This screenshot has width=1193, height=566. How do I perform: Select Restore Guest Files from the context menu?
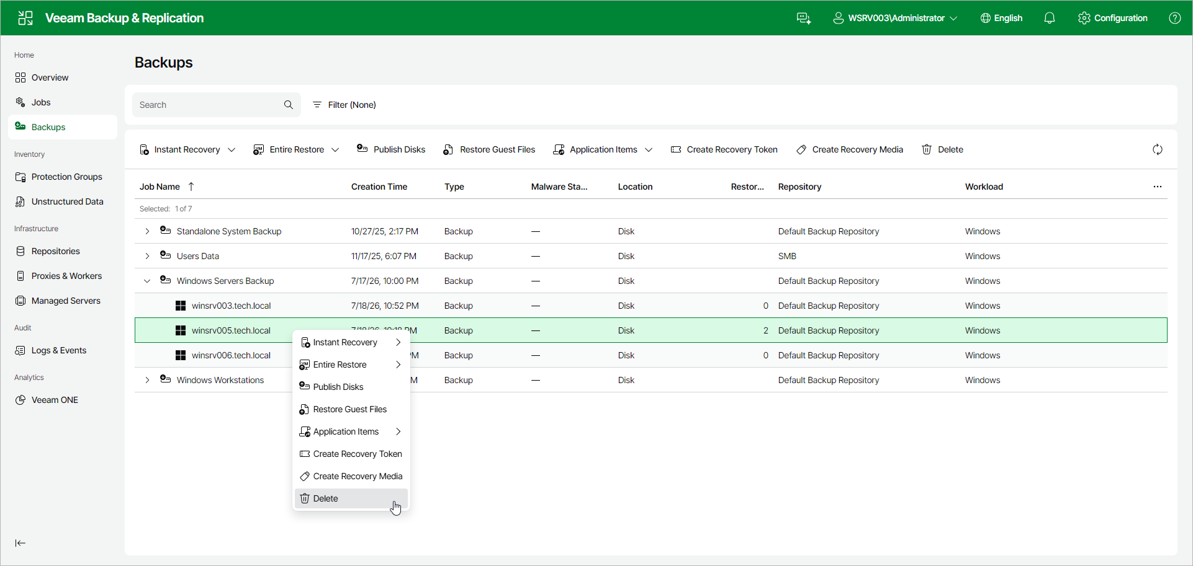tap(351, 409)
